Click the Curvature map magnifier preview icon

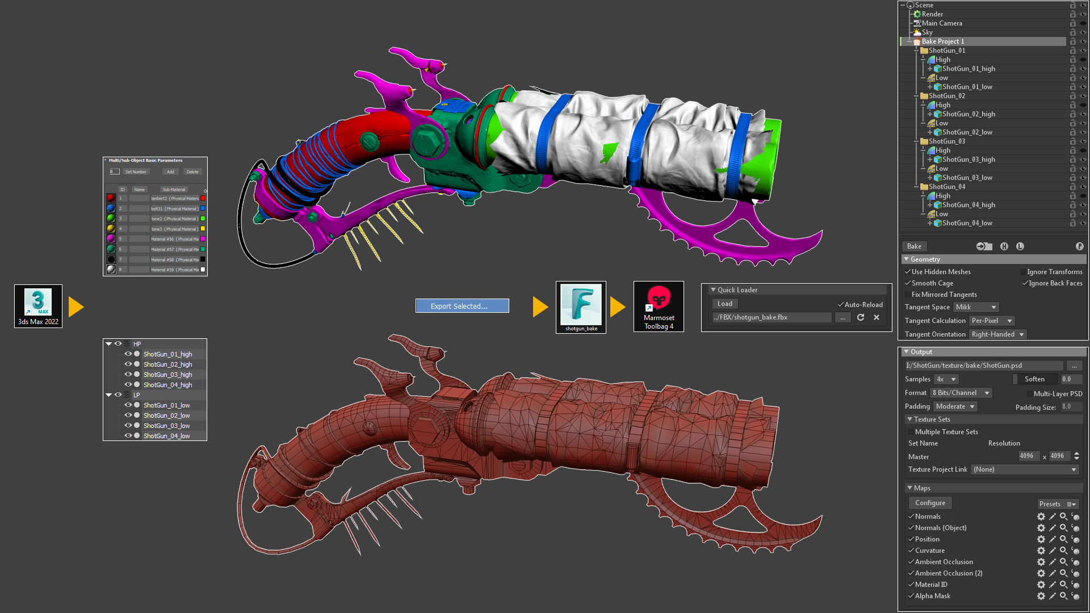coord(1063,551)
